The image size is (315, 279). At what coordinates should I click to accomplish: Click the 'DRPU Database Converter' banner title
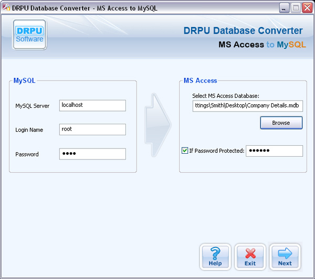tap(243, 31)
